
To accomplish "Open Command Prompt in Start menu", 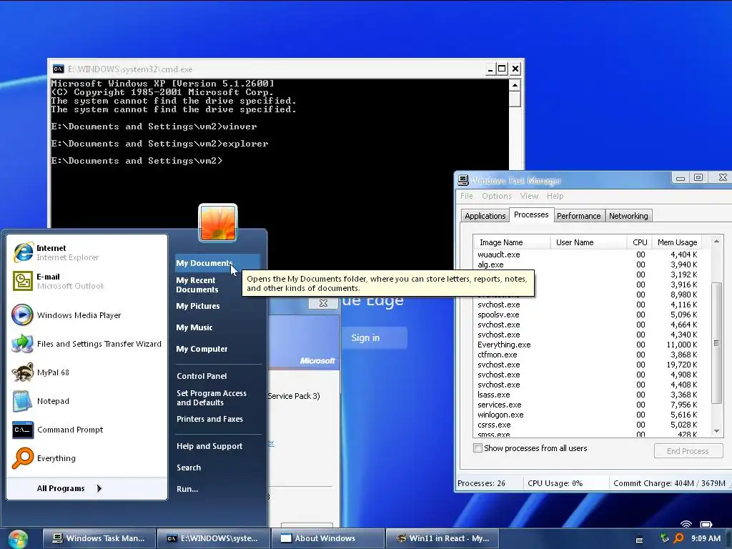I will [x=86, y=430].
